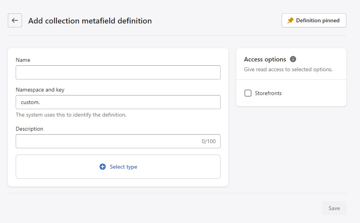
Task: Click the namespace helper text about the system
Action: (71, 115)
